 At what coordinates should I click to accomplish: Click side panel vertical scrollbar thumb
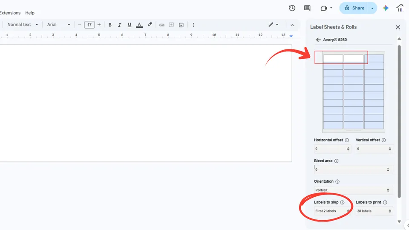(x=399, y=121)
